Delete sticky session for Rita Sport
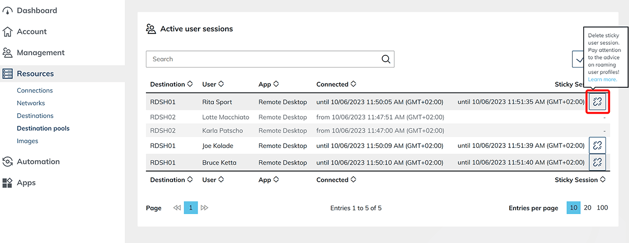Viewport: 629px width, 243px height. click(x=598, y=102)
